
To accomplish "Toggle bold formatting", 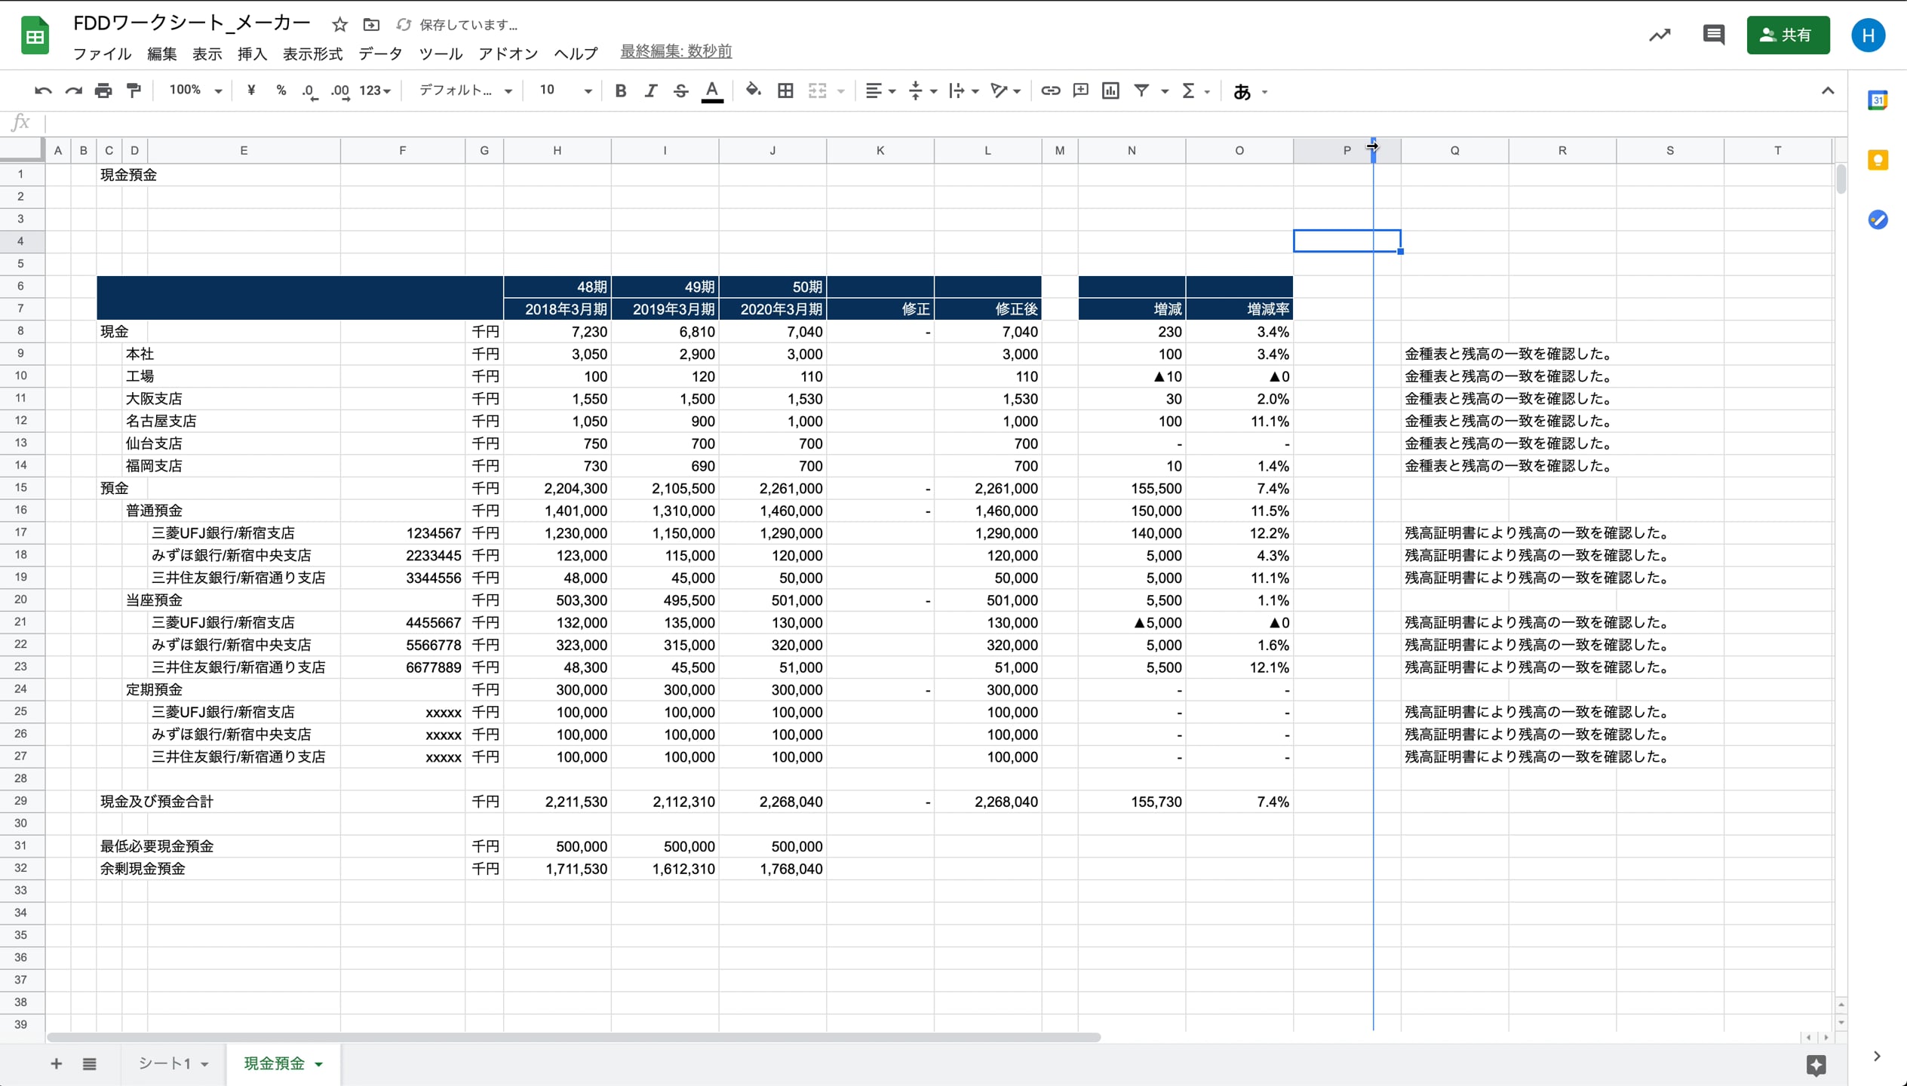I will [x=620, y=91].
